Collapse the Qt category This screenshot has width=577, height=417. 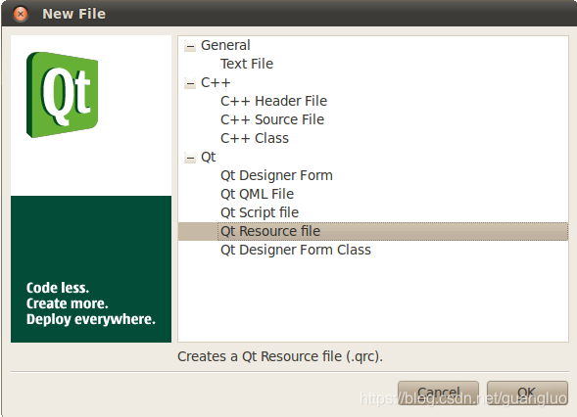coord(190,158)
